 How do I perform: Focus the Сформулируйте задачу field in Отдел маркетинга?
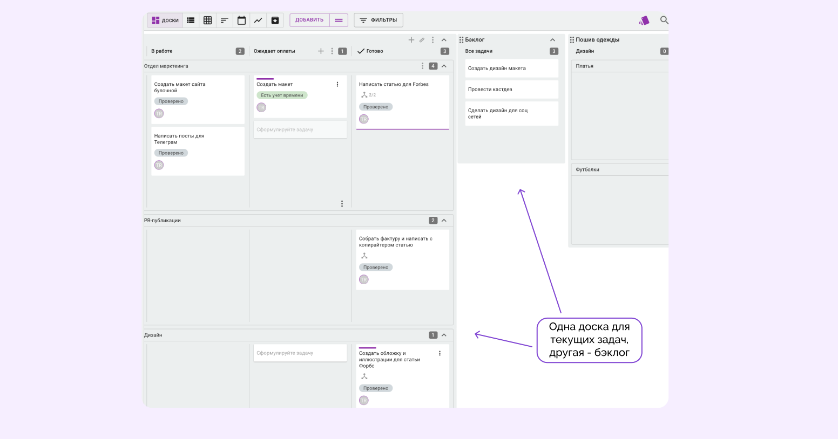coord(300,129)
